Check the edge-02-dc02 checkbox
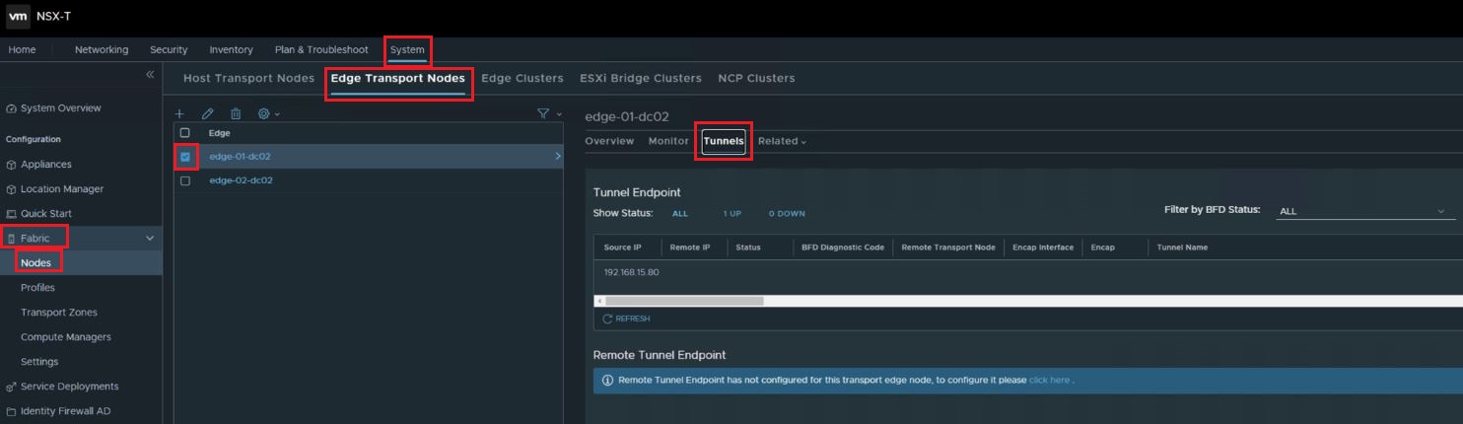This screenshot has width=1463, height=424. (x=185, y=181)
